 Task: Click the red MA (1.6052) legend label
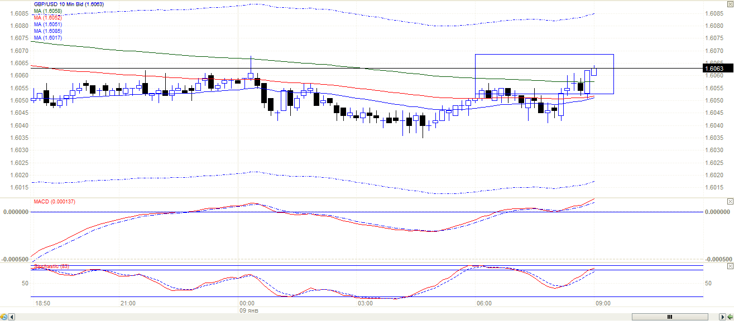(x=47, y=18)
